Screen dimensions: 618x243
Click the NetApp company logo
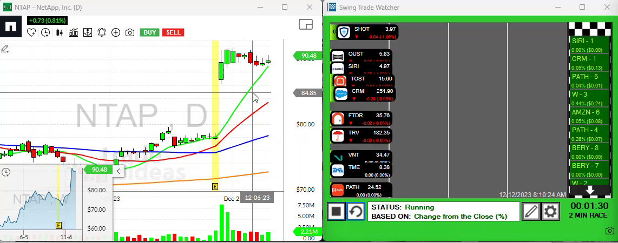point(11,26)
